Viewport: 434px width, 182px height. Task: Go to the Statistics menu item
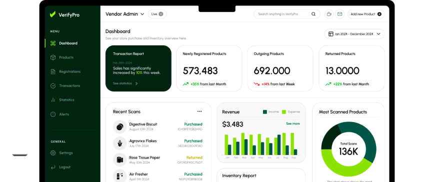66,100
